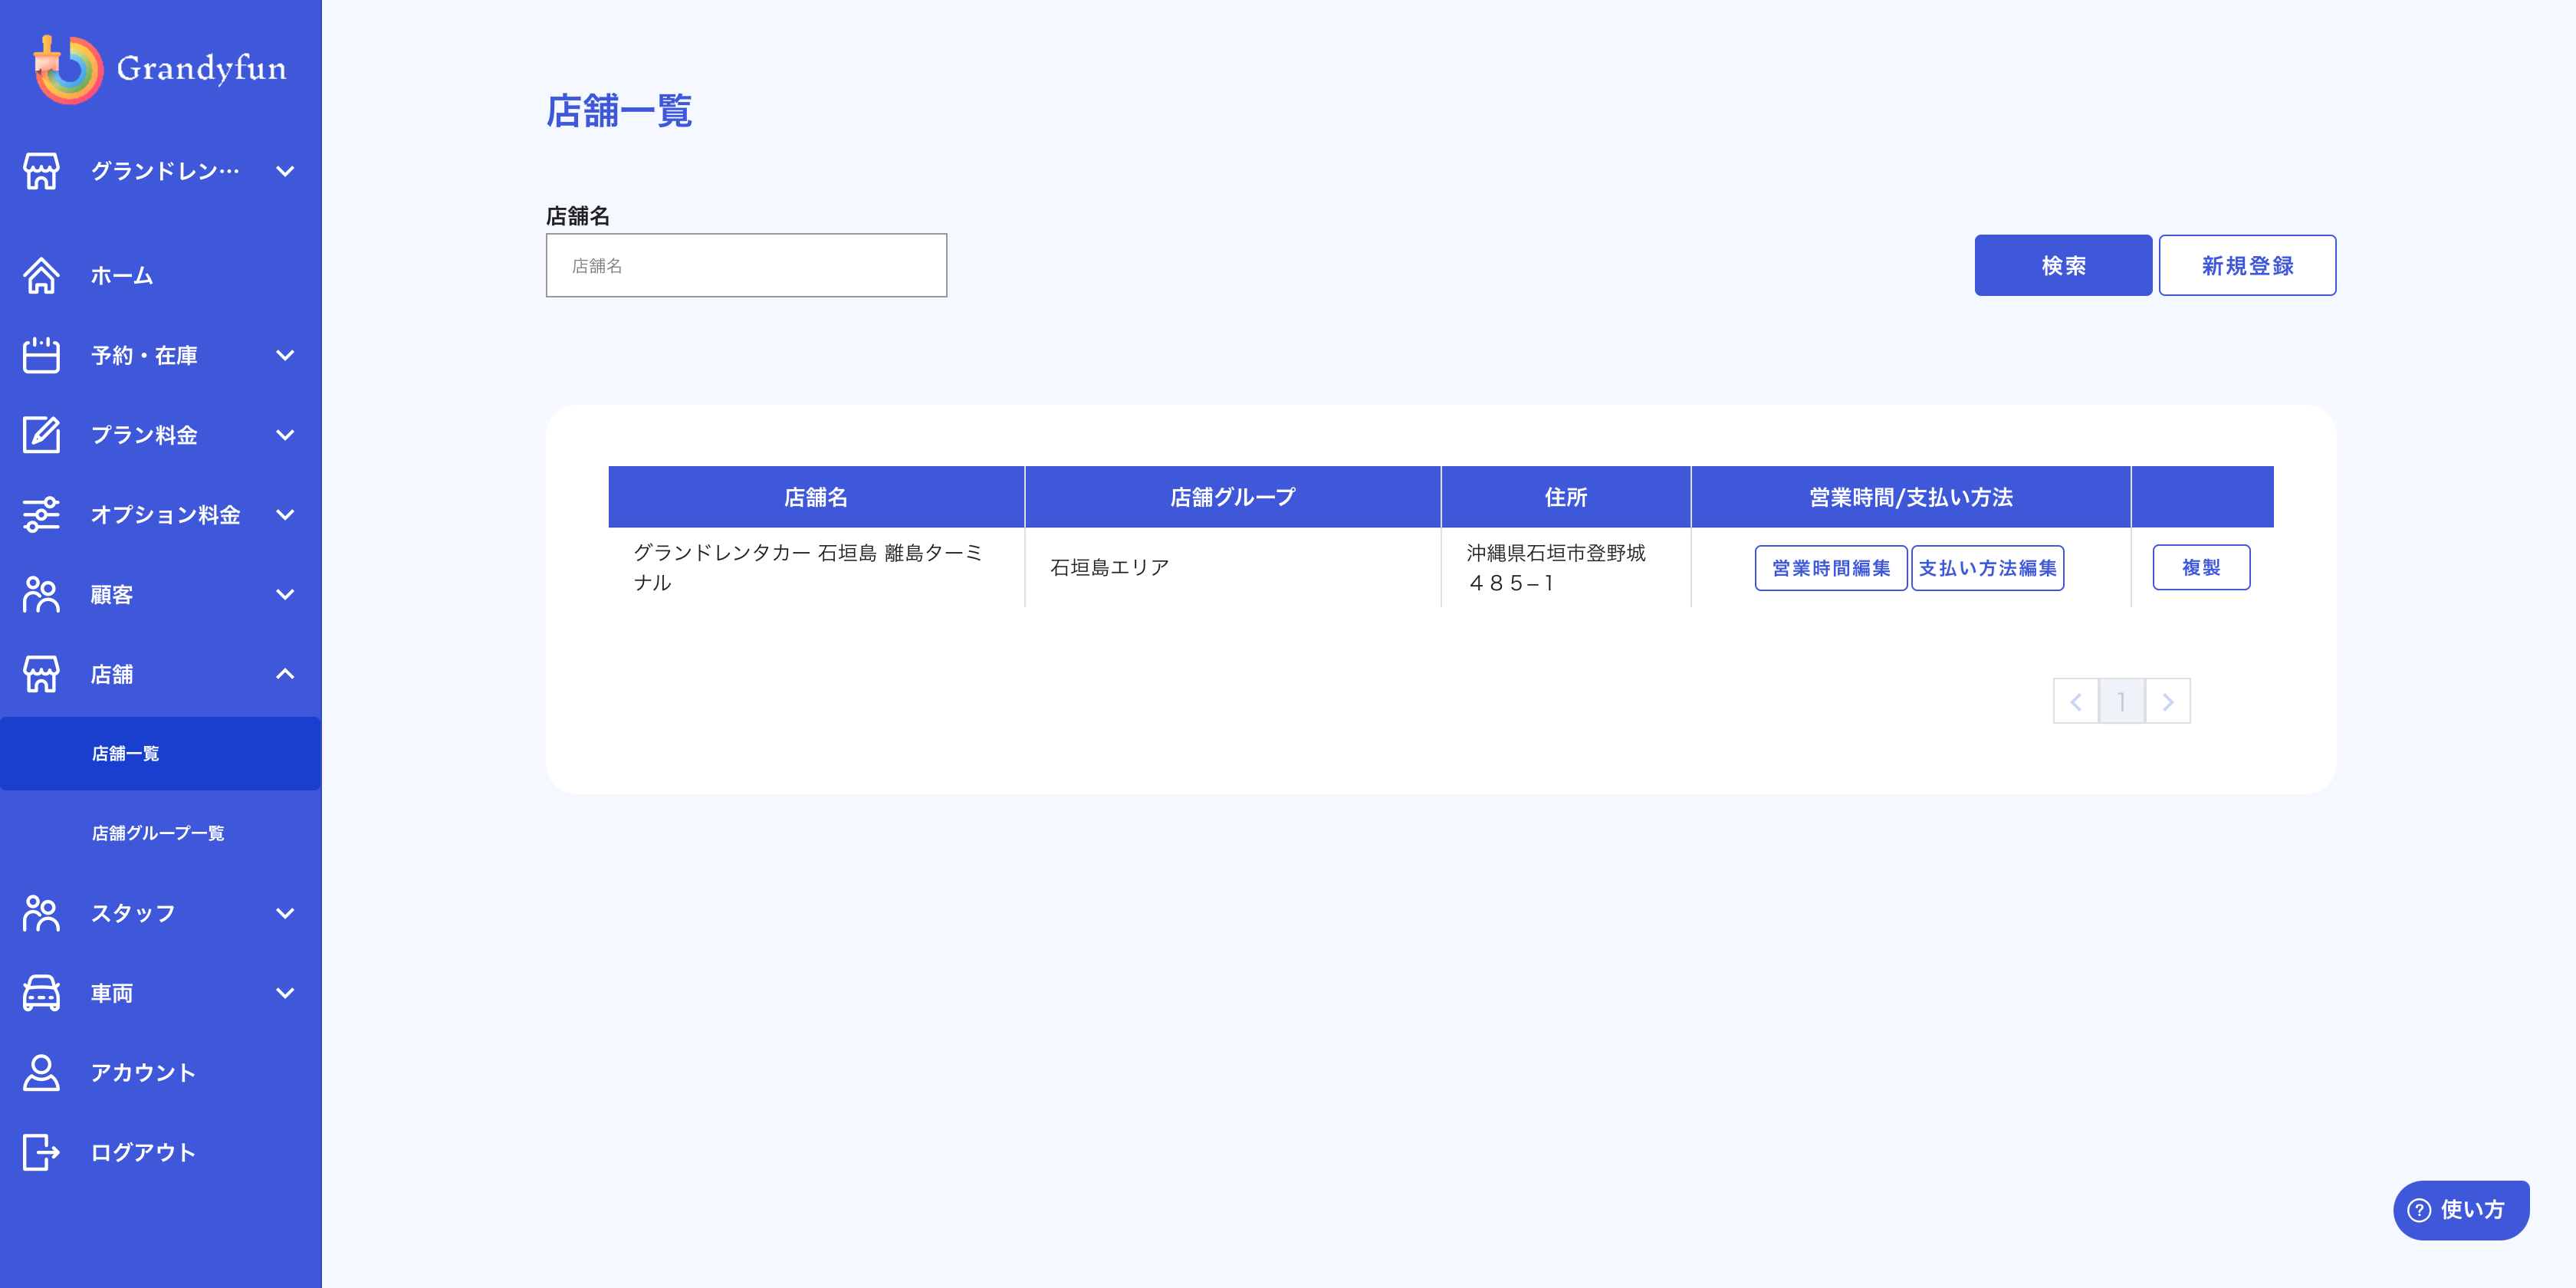Open the ホーム menu item

pos(160,275)
